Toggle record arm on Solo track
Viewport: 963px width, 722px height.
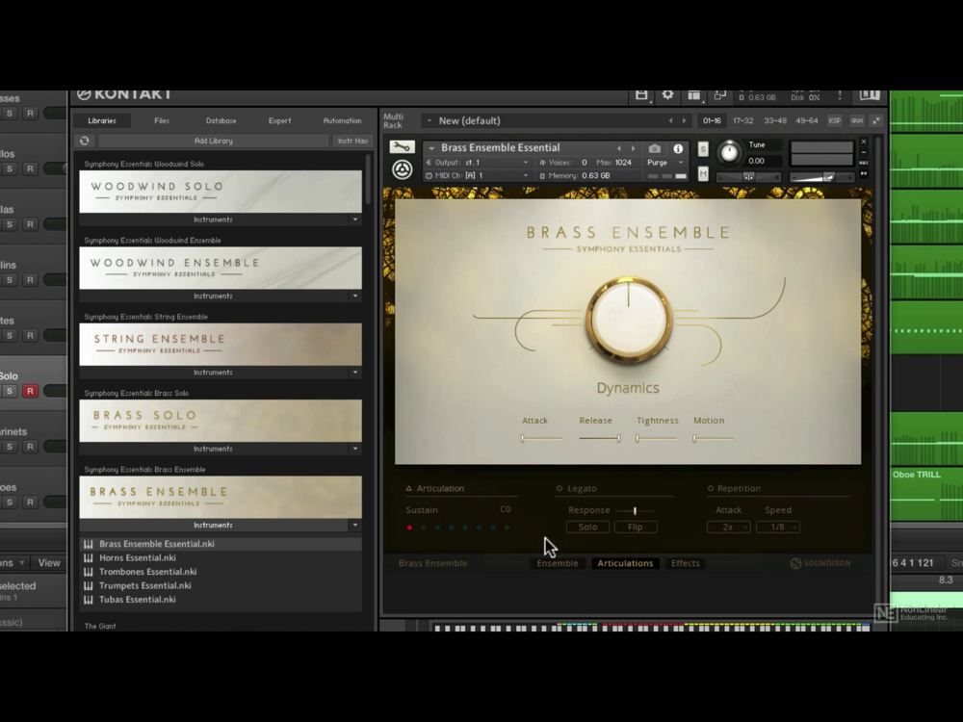(x=30, y=391)
